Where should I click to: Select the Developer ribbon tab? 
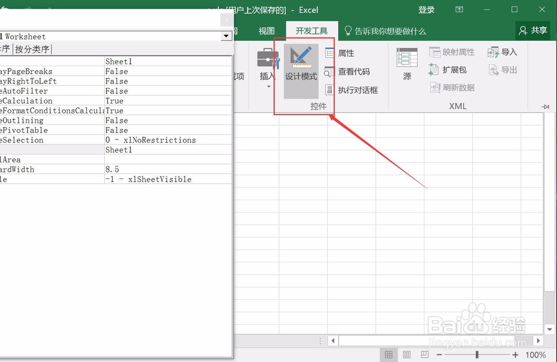(311, 31)
